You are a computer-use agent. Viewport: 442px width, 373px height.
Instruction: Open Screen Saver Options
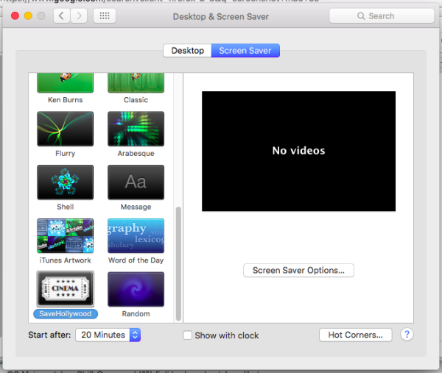pyautogui.click(x=298, y=270)
